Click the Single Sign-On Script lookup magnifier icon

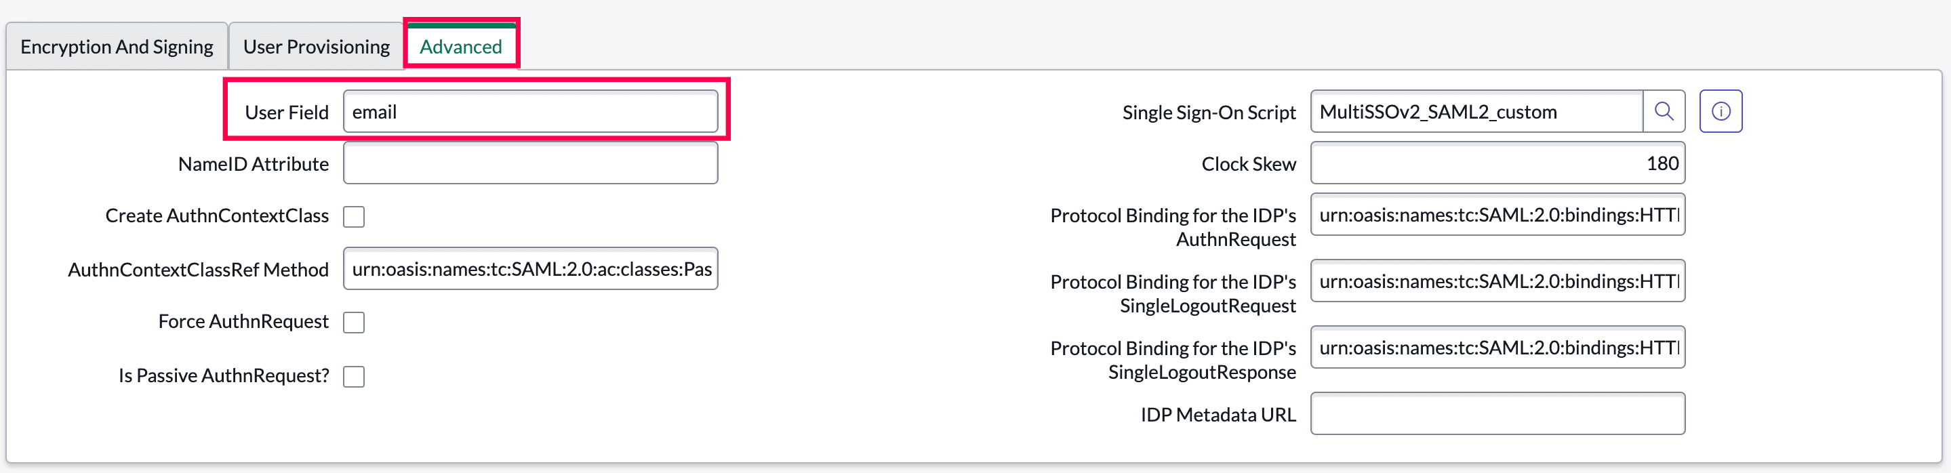pos(1663,111)
